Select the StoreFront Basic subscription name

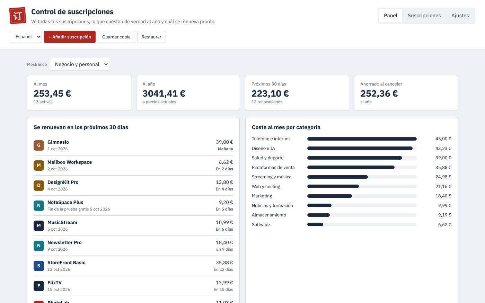pyautogui.click(x=66, y=262)
